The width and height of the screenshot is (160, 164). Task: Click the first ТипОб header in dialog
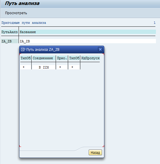click(26, 58)
